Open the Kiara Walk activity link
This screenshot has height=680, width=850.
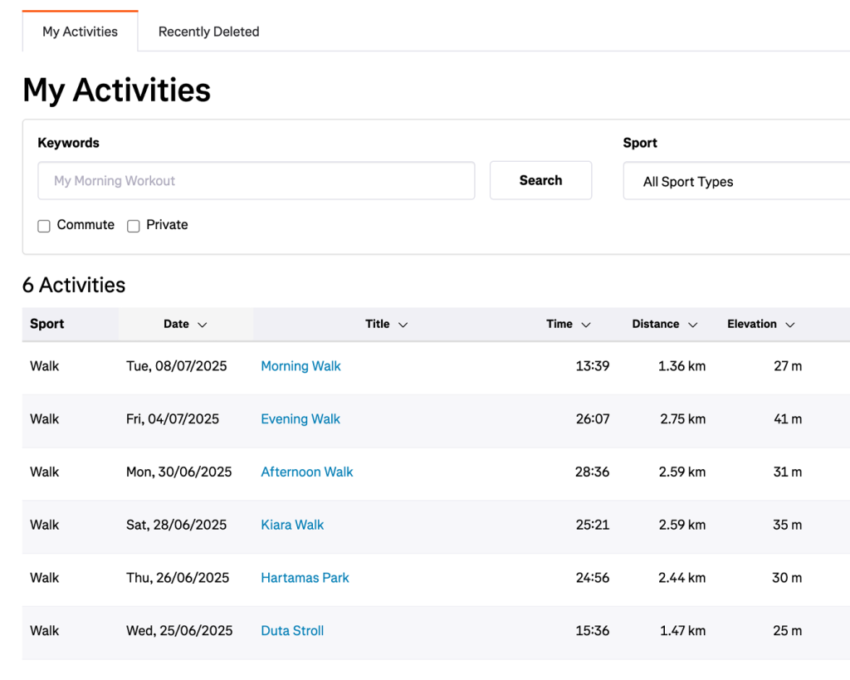click(x=292, y=525)
